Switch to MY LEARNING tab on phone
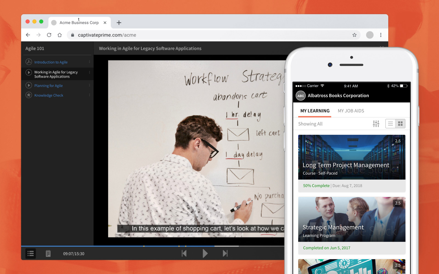 (315, 111)
